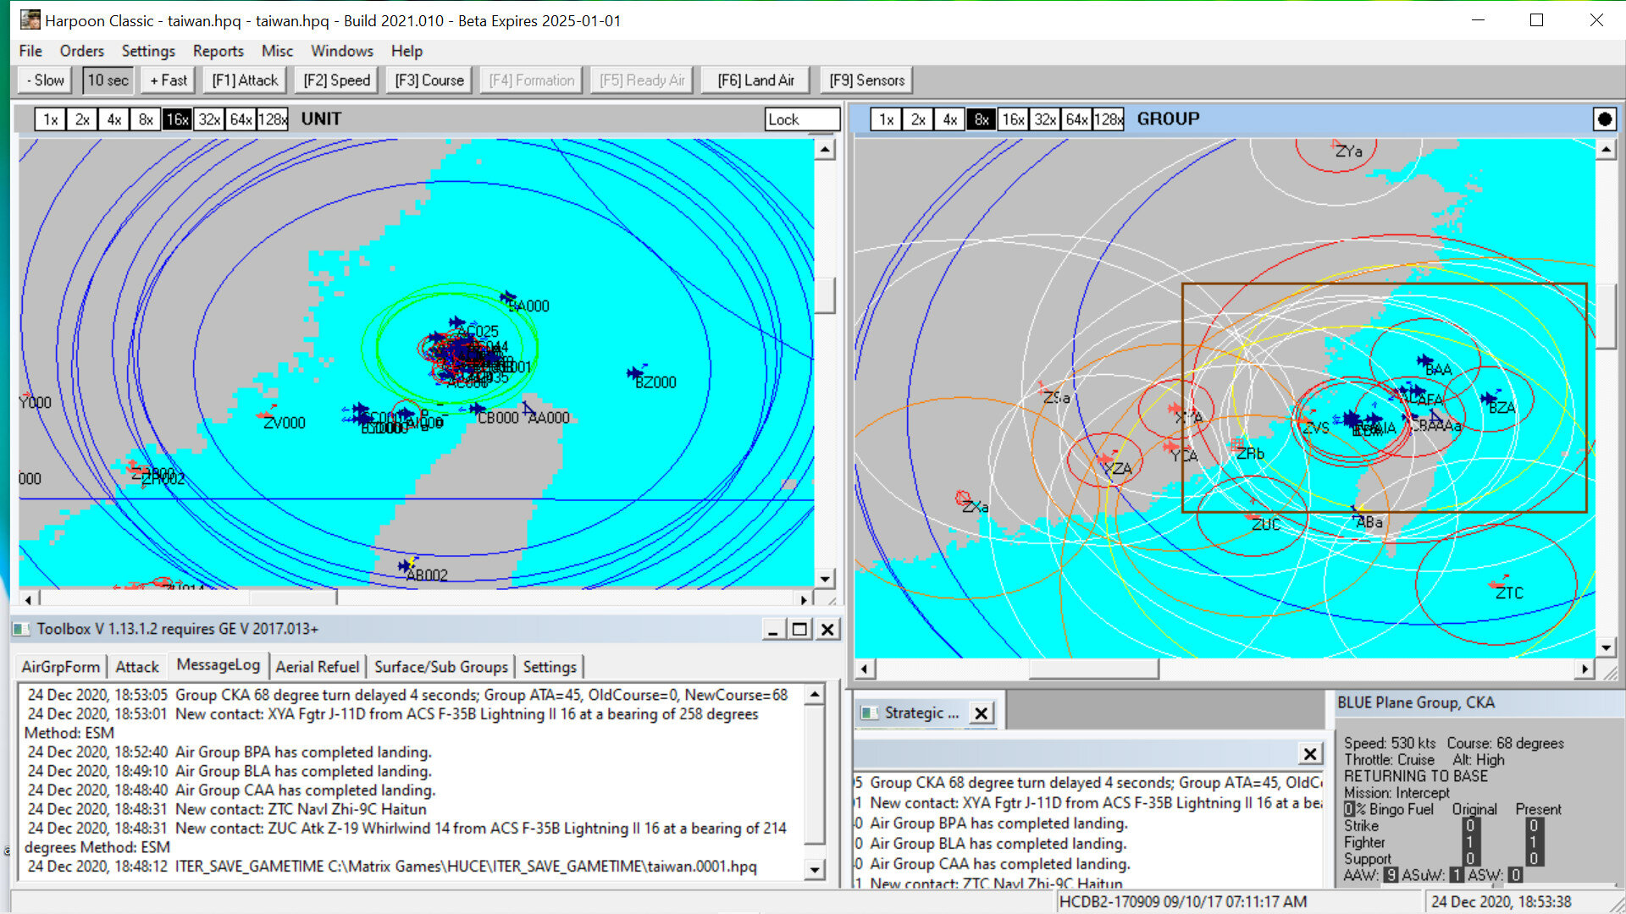This screenshot has height=914, width=1626.
Task: Close the Strategic tab with X icon
Action: pyautogui.click(x=981, y=713)
